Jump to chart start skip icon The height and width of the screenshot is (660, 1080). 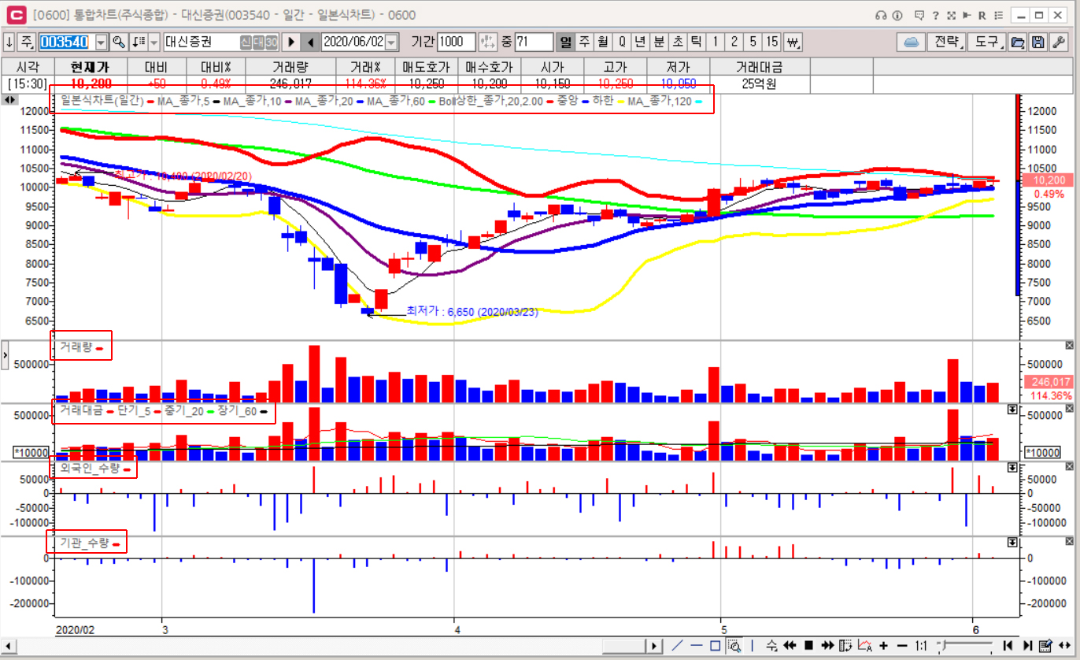click(1006, 646)
